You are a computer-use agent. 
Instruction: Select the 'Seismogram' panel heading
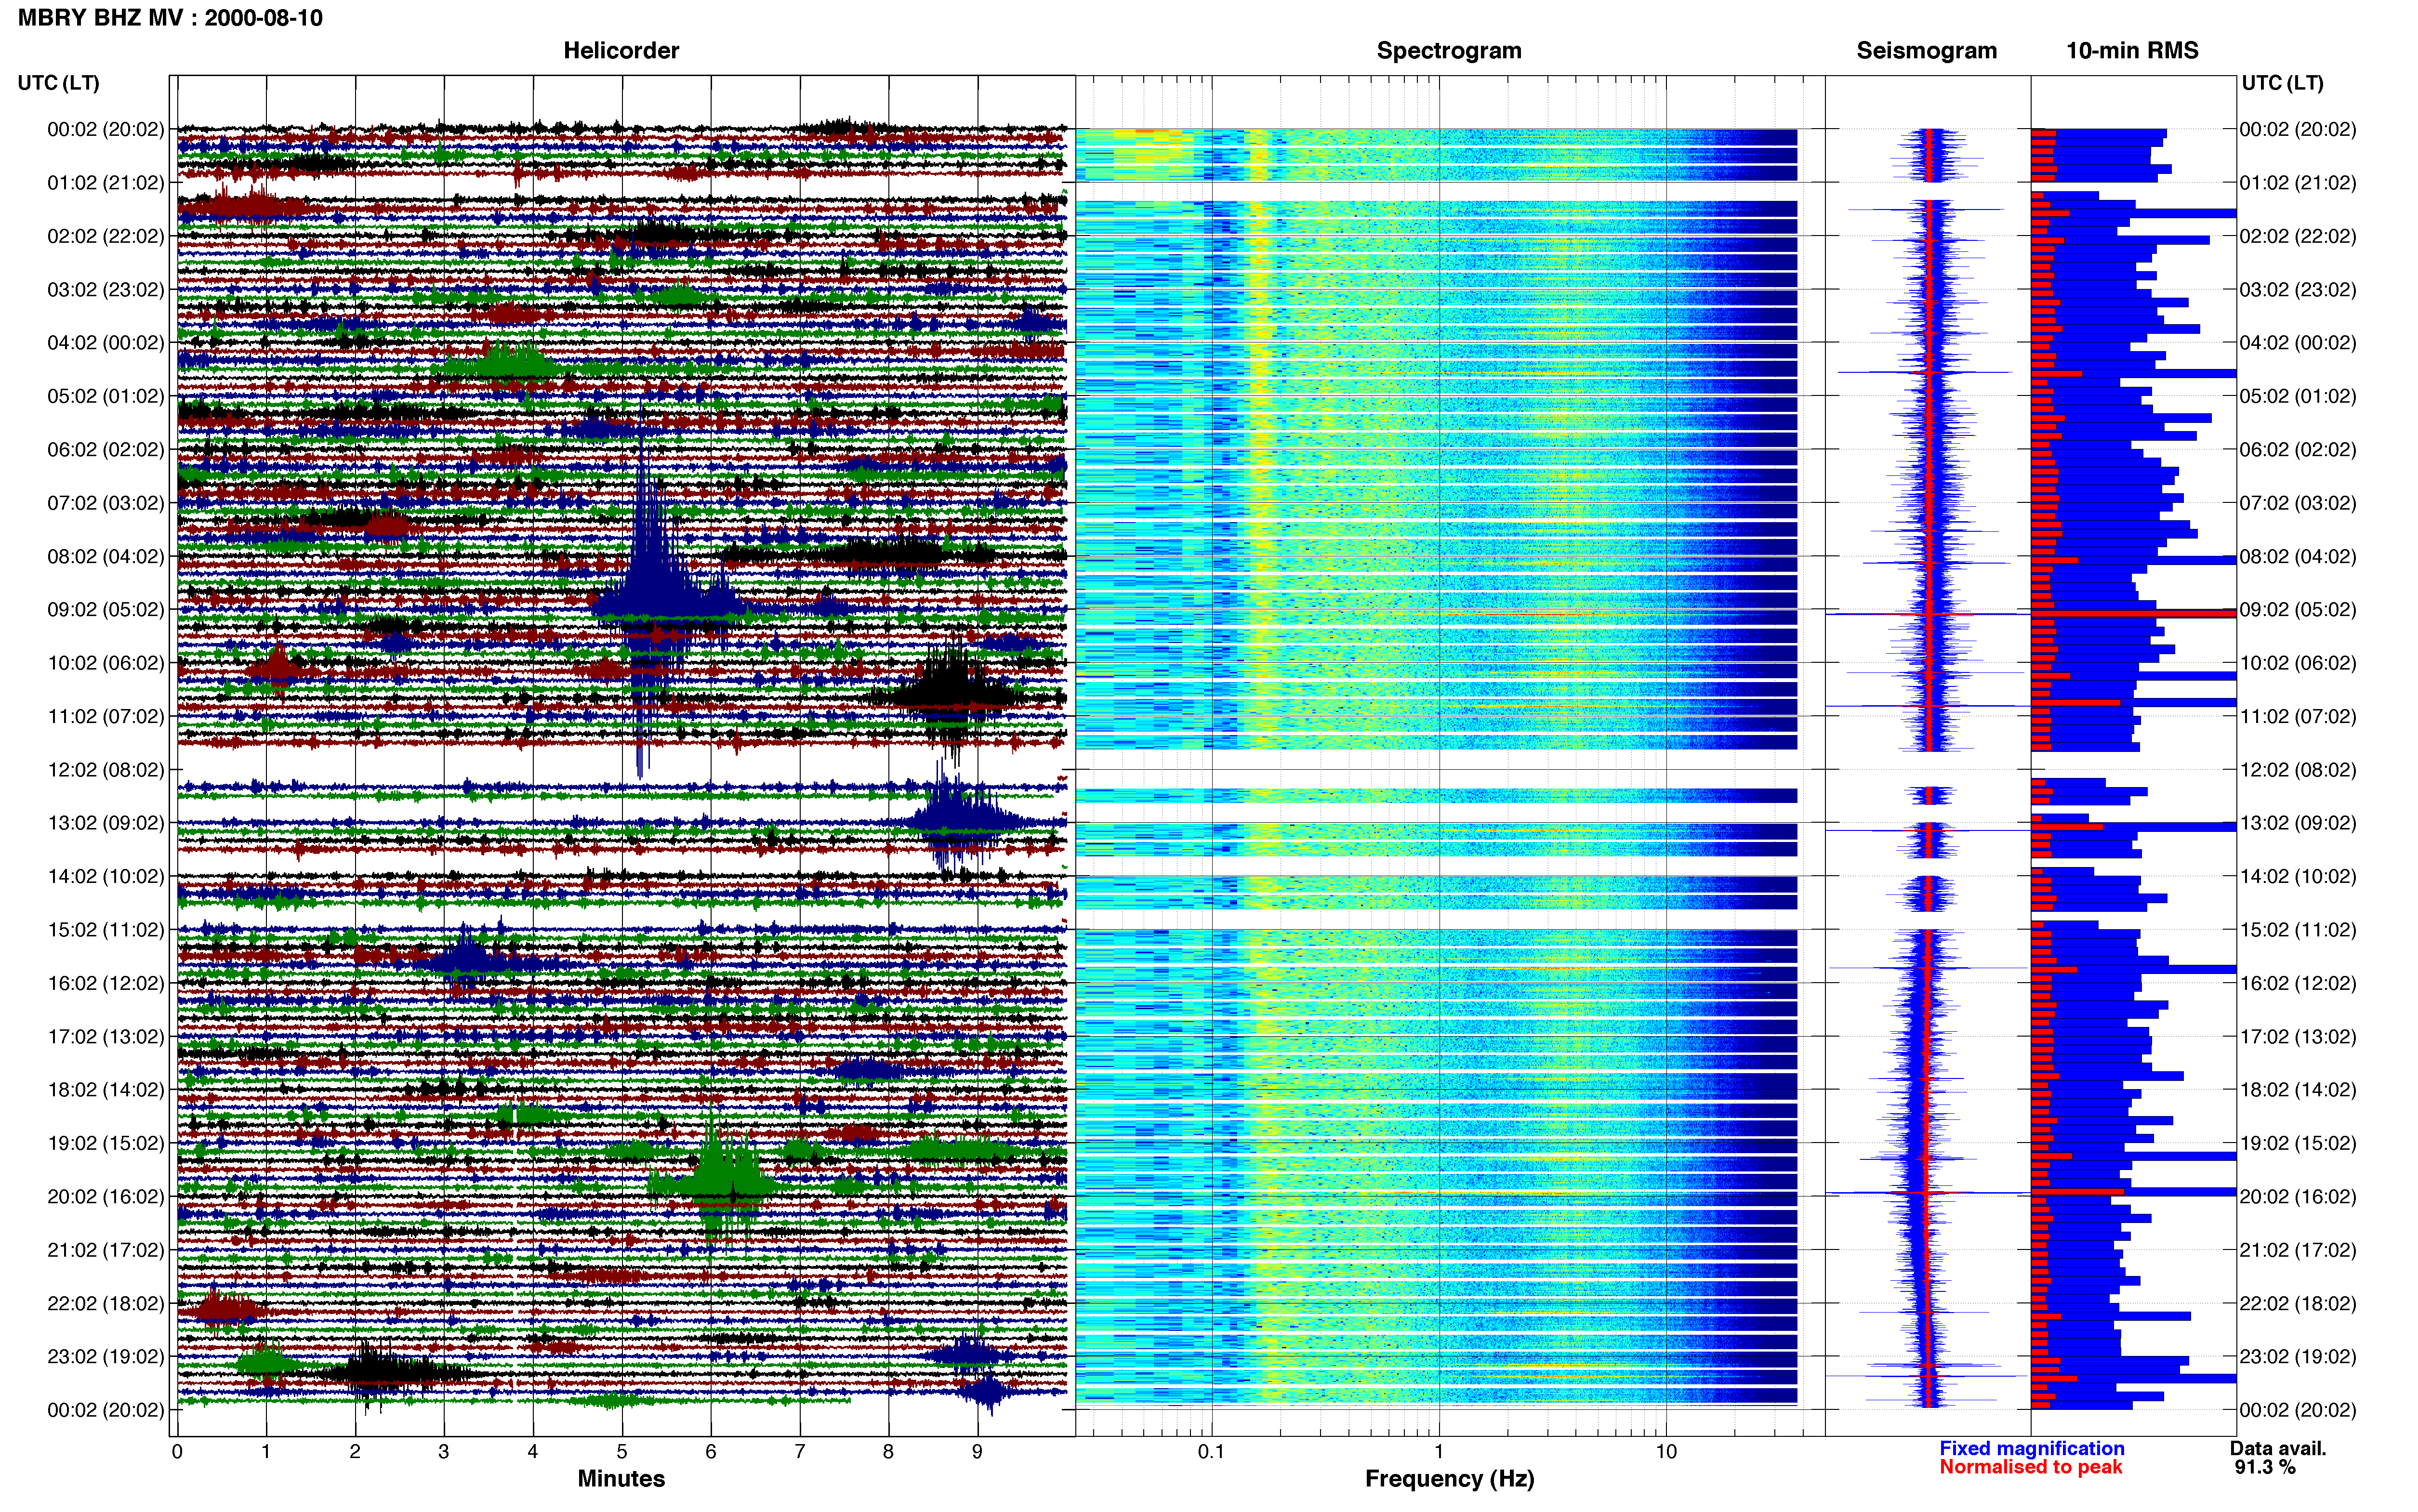pyautogui.click(x=1926, y=51)
